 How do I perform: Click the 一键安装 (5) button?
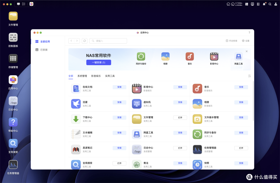[x=99, y=62]
